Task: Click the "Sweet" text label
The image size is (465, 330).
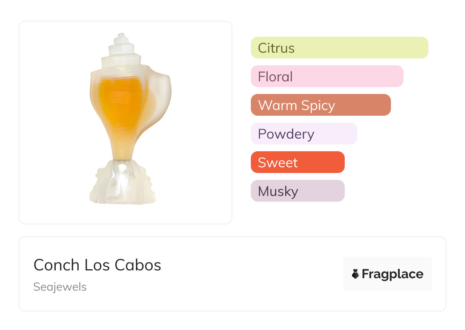Action: (x=278, y=163)
